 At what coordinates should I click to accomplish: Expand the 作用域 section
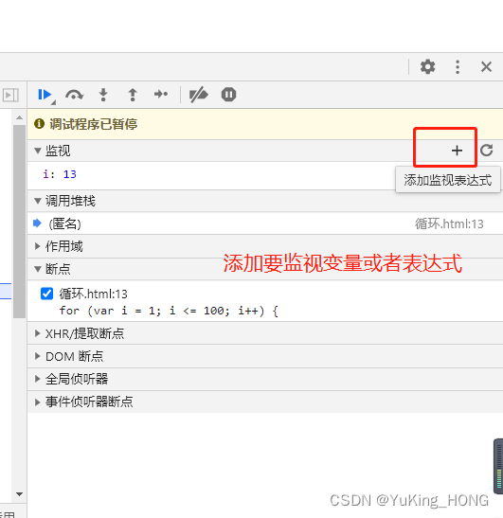[x=37, y=246]
